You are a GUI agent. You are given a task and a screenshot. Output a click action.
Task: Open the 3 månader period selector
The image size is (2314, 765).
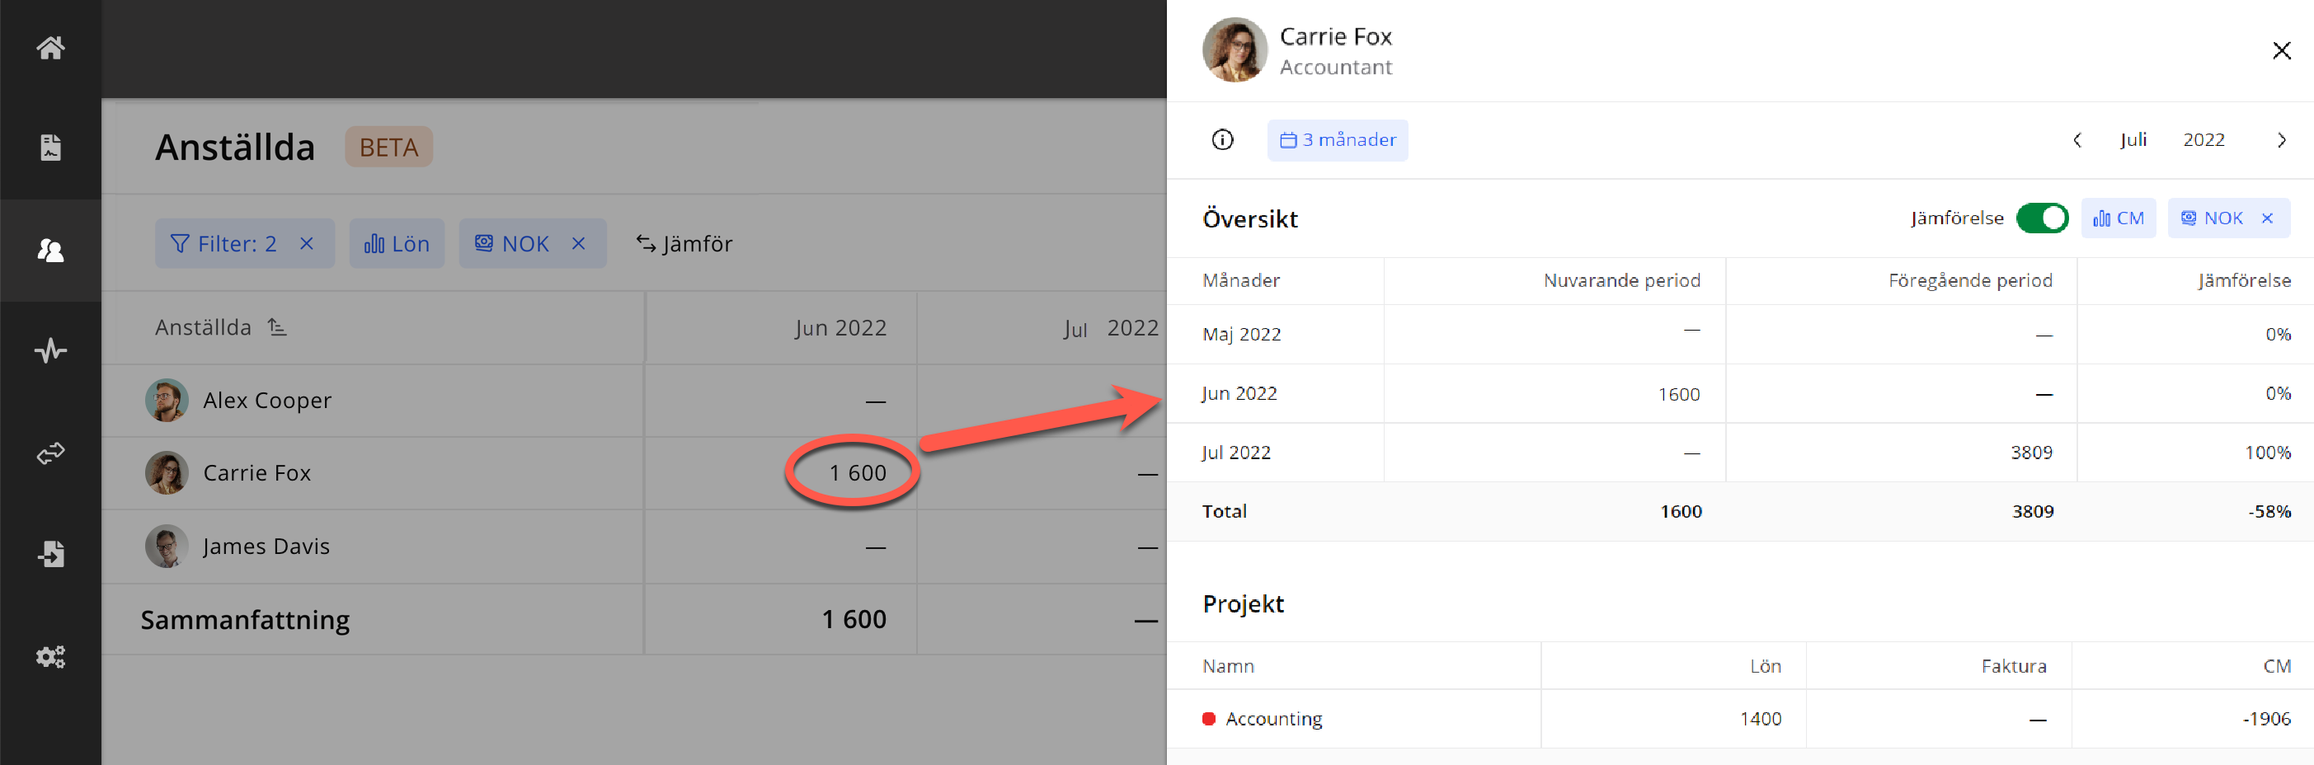[1337, 140]
